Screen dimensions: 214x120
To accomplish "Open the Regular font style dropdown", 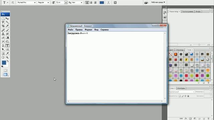I will click(43, 2).
